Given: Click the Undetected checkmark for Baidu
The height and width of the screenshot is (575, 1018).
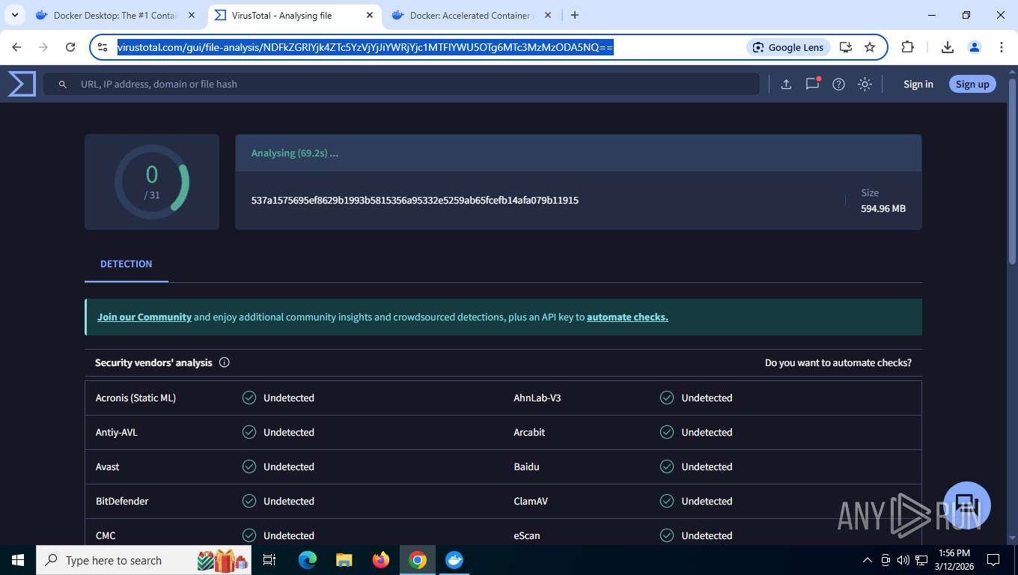Looking at the screenshot, I should [x=667, y=466].
